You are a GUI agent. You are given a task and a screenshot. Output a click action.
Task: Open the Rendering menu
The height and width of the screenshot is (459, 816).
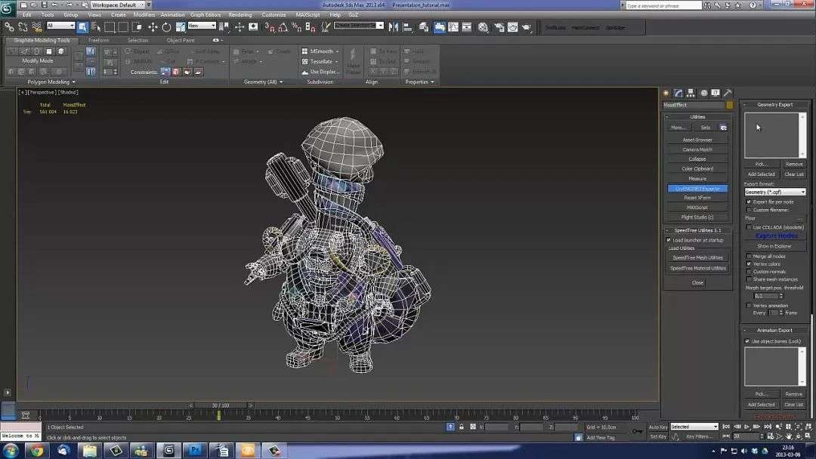pyautogui.click(x=240, y=14)
